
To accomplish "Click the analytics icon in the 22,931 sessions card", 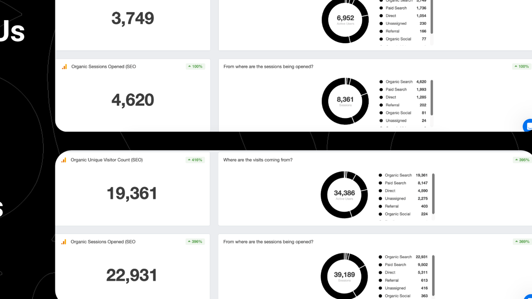I will point(64,242).
